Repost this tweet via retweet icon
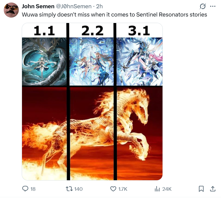This screenshot has width=221, height=199. click(69, 189)
